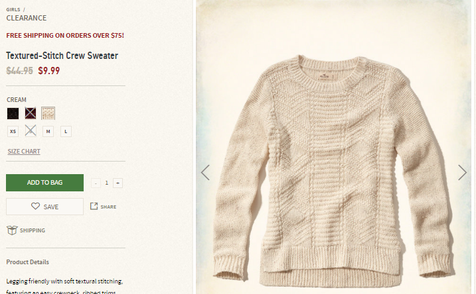Pick the cream color swatch
476x294 pixels.
coord(48,113)
